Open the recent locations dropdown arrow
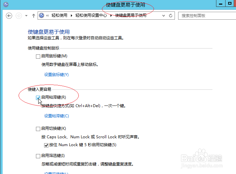The height and width of the screenshot is (174, 236). [26, 16]
